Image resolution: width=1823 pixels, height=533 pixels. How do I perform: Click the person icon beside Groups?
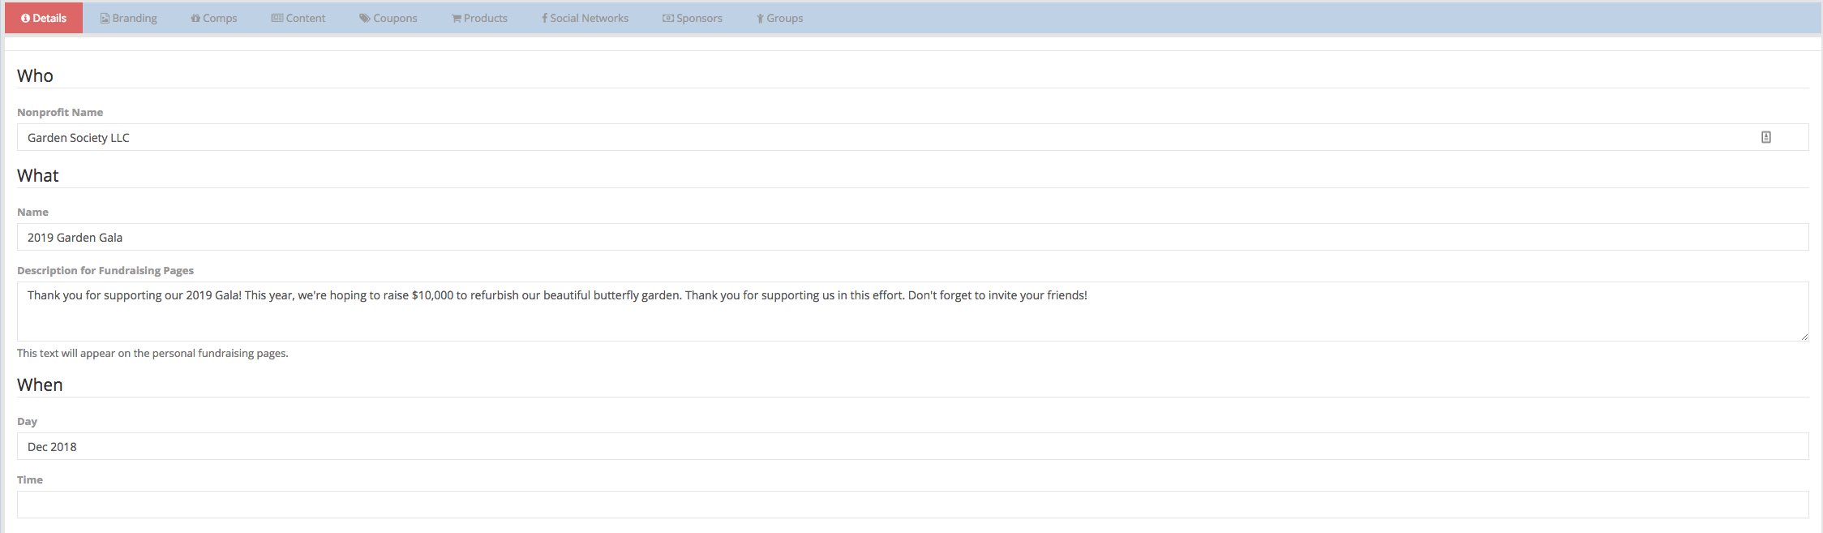click(760, 18)
